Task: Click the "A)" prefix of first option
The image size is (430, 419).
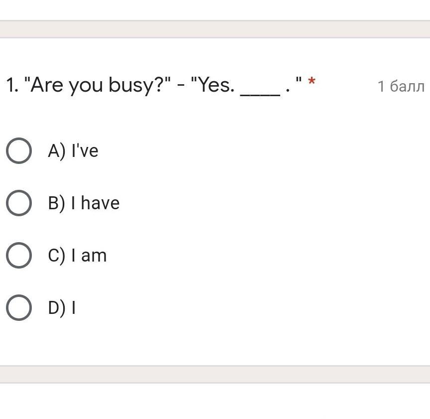Action: [57, 150]
